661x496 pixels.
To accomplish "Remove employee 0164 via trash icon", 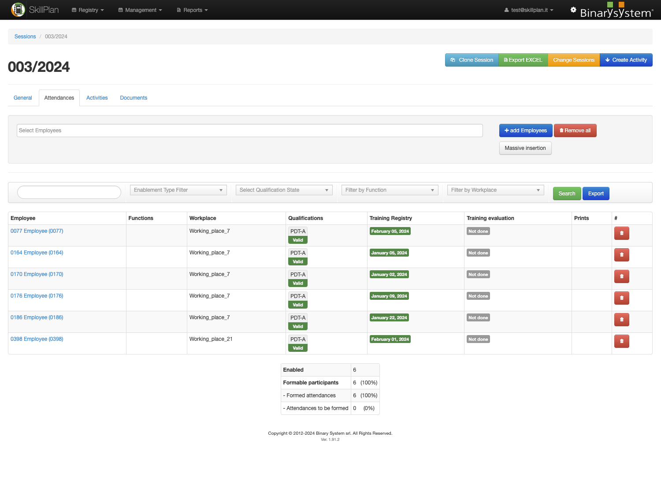I will [x=621, y=255].
